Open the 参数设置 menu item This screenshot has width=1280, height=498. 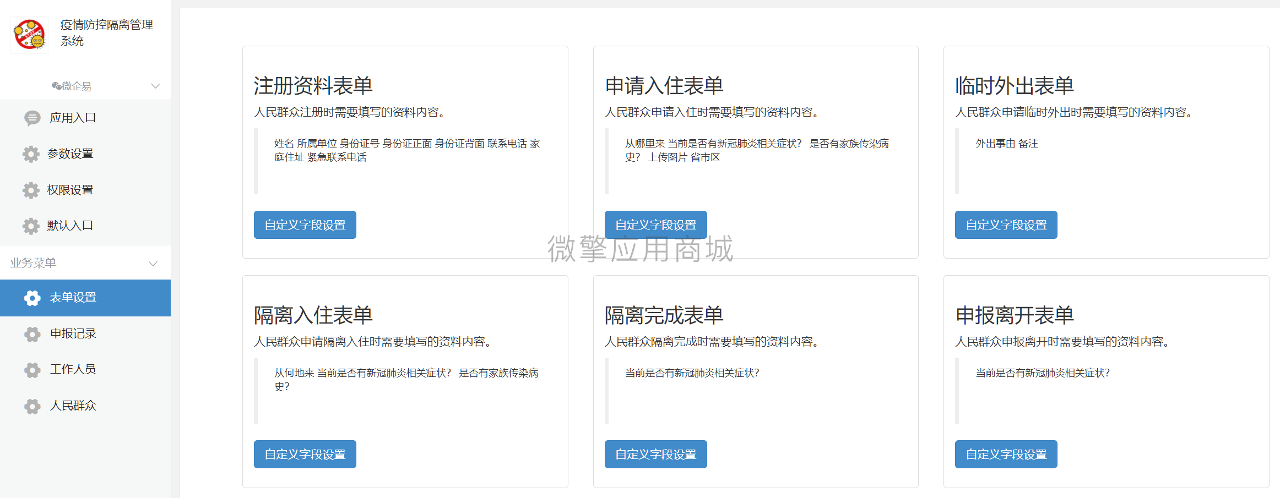click(85, 154)
